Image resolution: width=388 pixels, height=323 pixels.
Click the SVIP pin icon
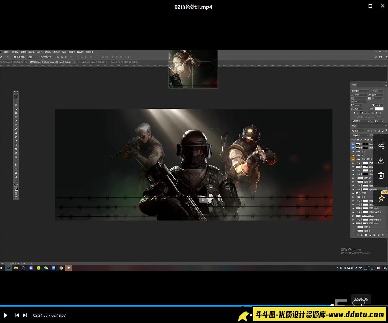(381, 198)
